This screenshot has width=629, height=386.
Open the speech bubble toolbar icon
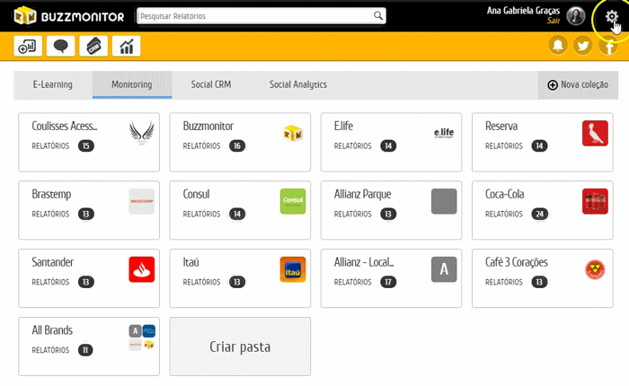pos(61,47)
